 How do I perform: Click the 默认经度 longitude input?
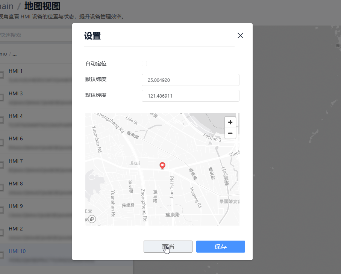click(190, 96)
